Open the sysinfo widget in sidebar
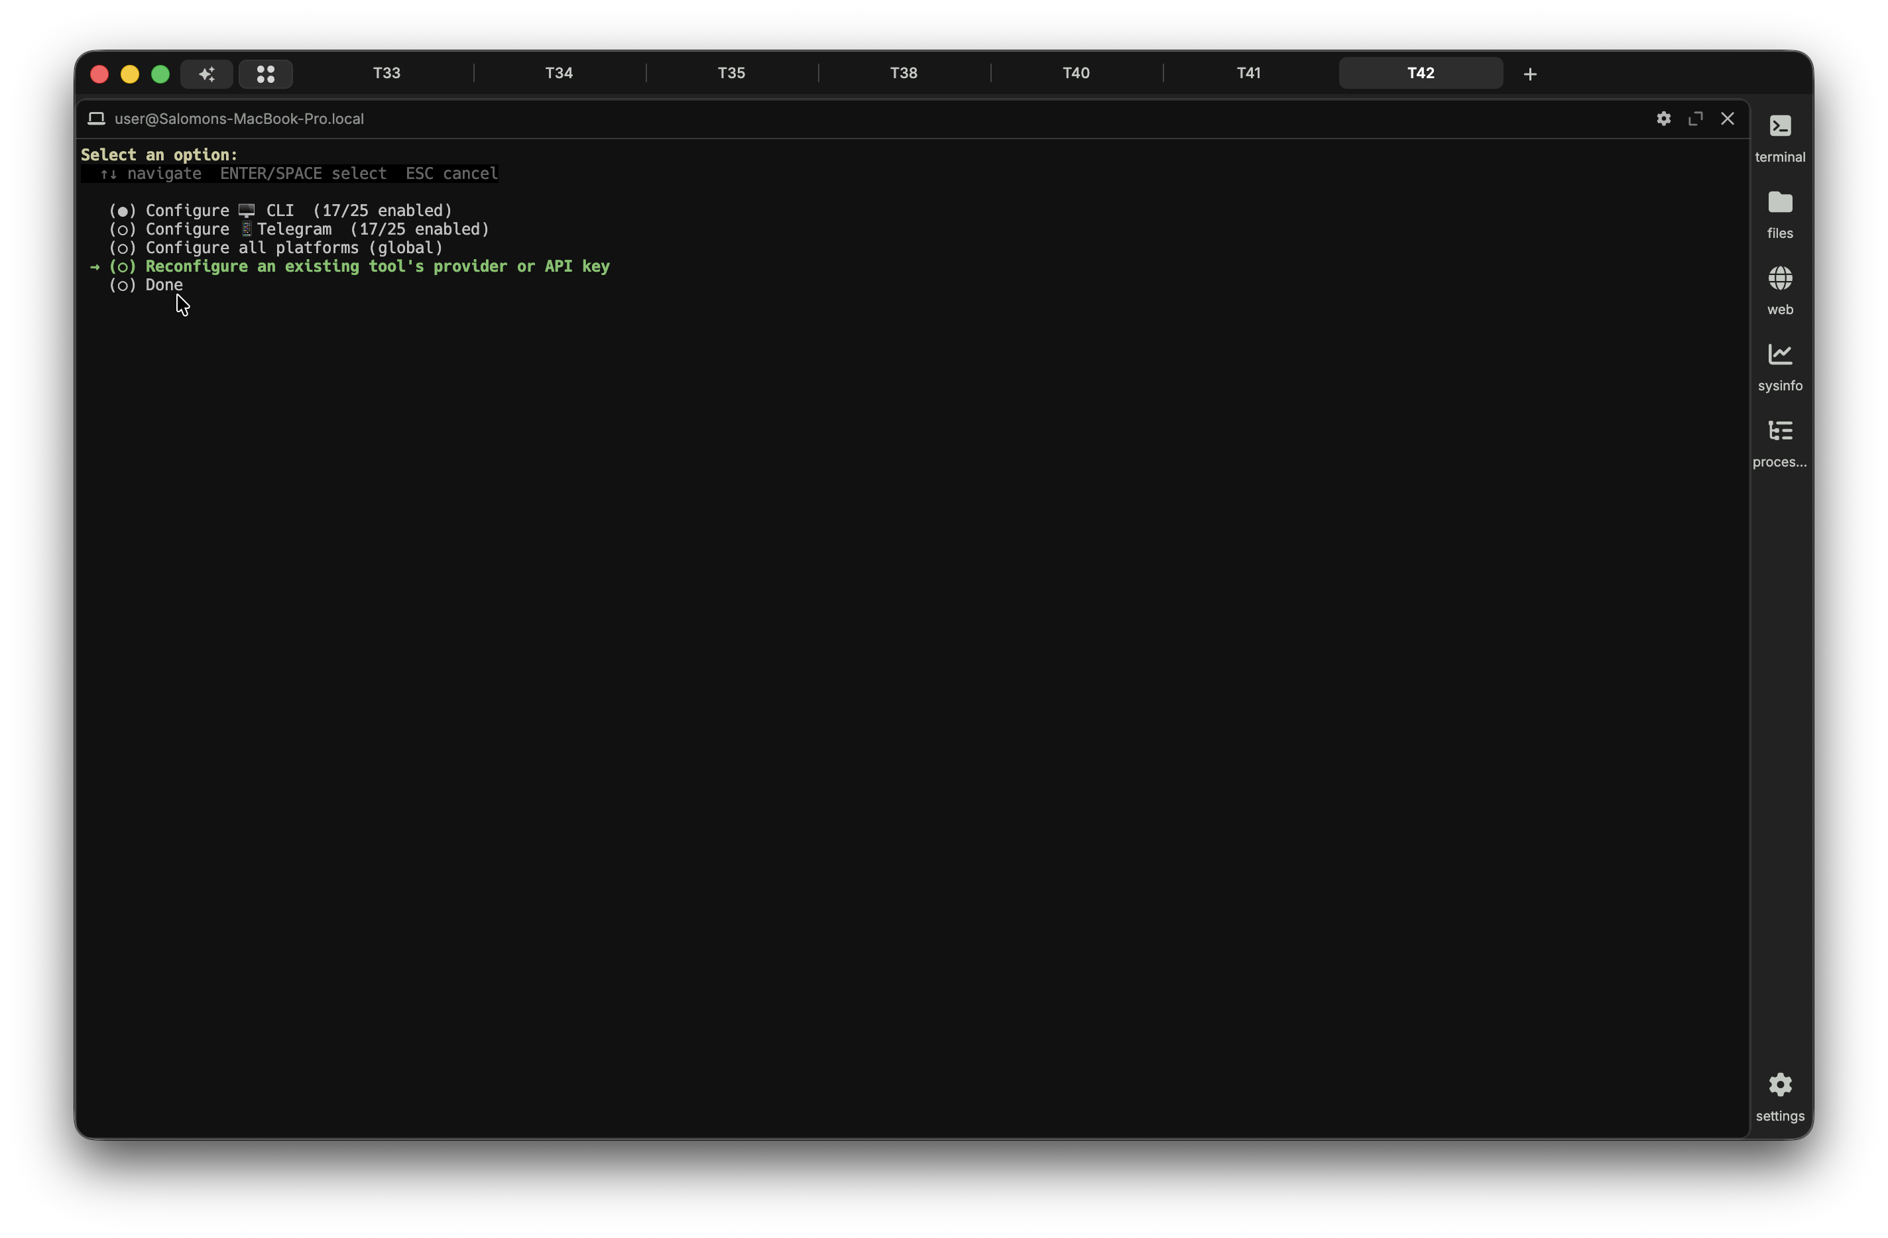The image size is (1888, 1238). 1780,366
